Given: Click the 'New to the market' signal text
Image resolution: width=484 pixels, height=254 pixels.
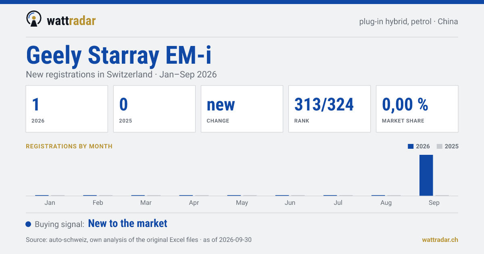Looking at the screenshot, I should (127, 223).
